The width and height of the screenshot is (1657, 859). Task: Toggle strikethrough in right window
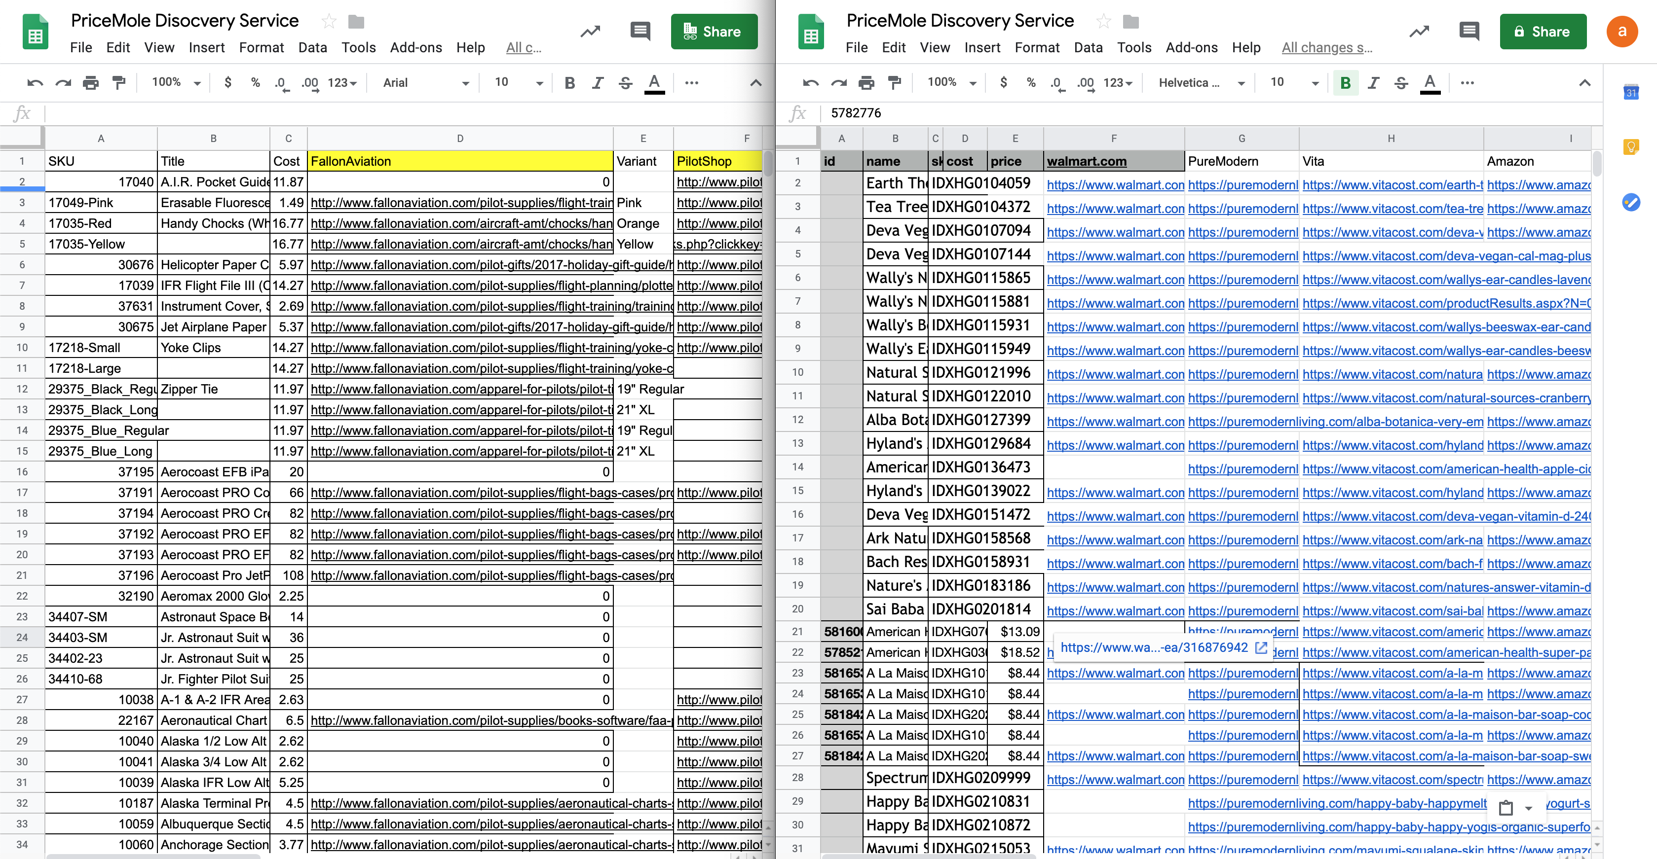[1401, 82]
